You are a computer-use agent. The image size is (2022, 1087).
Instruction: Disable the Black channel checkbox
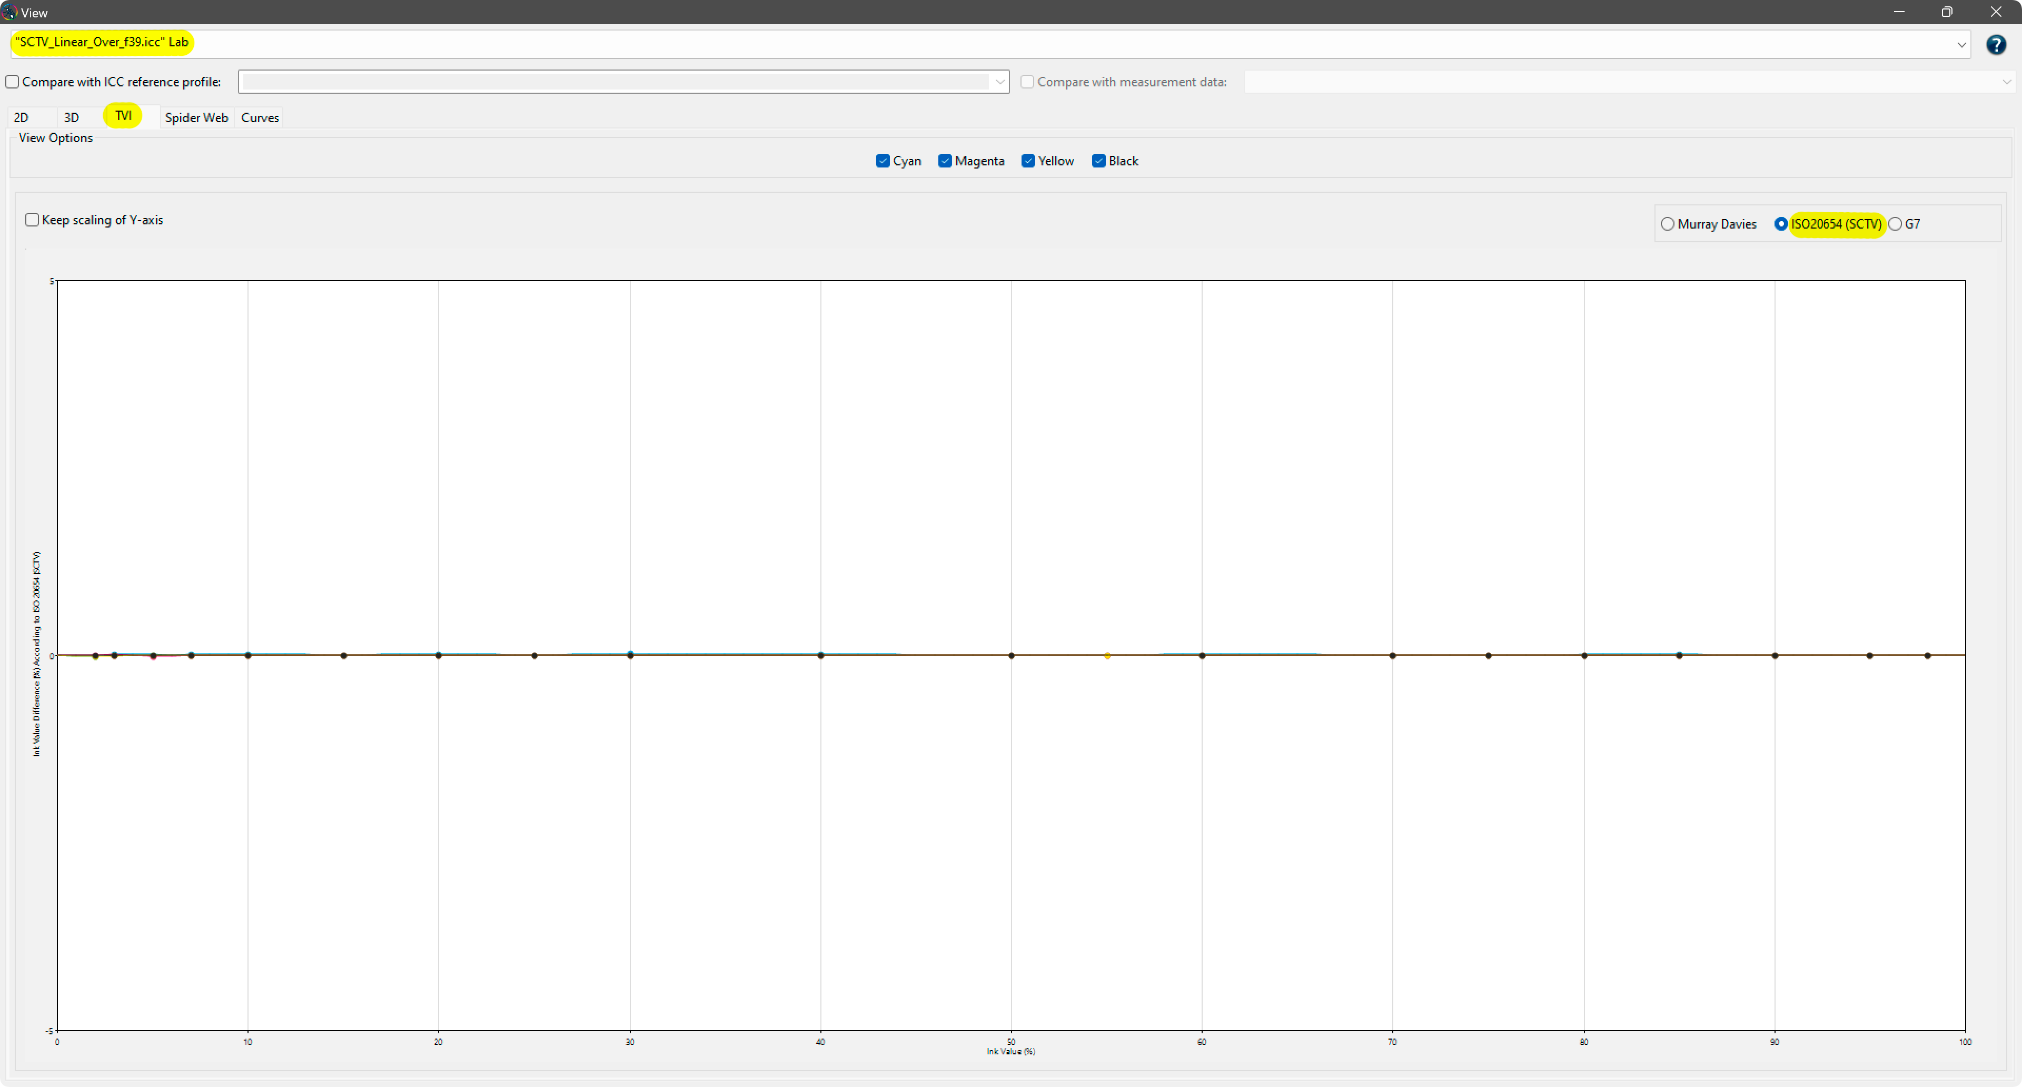coord(1099,161)
